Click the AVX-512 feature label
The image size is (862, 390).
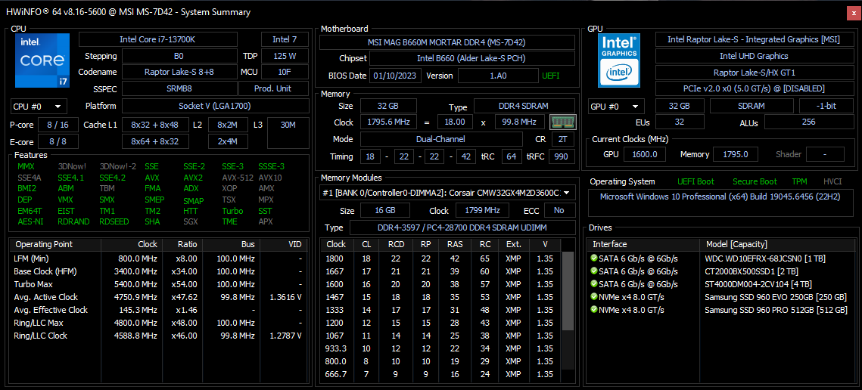tap(238, 178)
